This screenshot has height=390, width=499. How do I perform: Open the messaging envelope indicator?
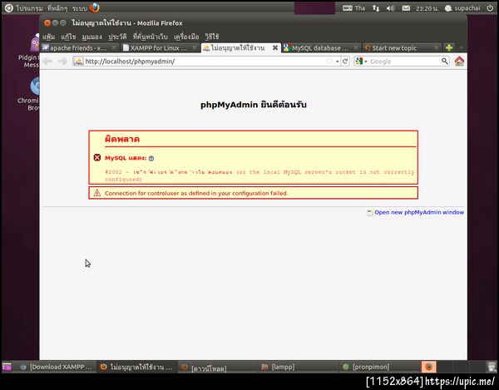(x=406, y=8)
